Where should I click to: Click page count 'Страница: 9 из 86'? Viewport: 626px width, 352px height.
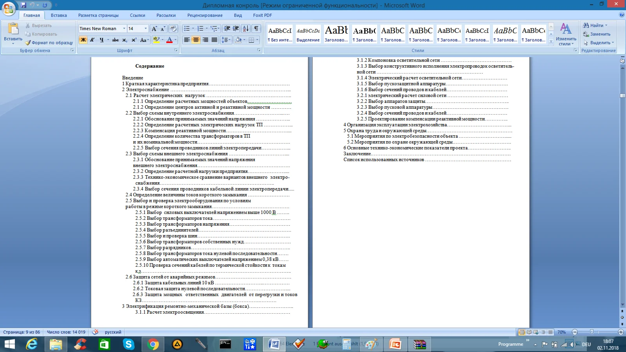(x=22, y=332)
